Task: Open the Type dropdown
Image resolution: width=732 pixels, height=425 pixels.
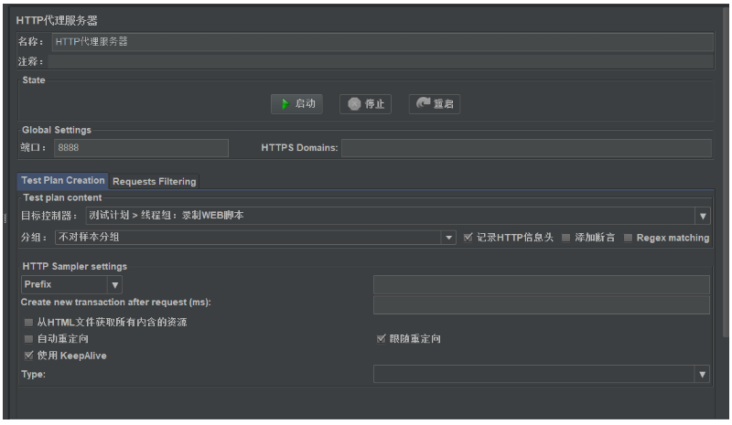Action: 542,374
